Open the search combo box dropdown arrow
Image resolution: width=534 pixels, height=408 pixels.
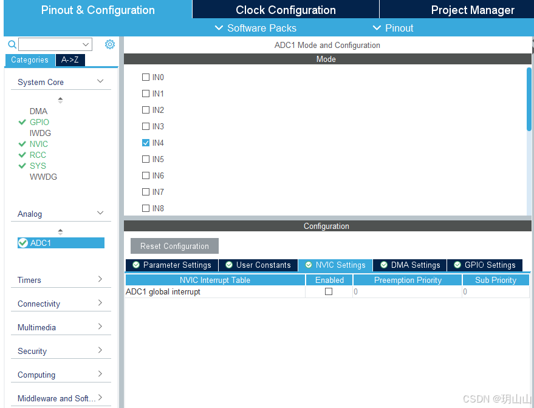pos(86,44)
